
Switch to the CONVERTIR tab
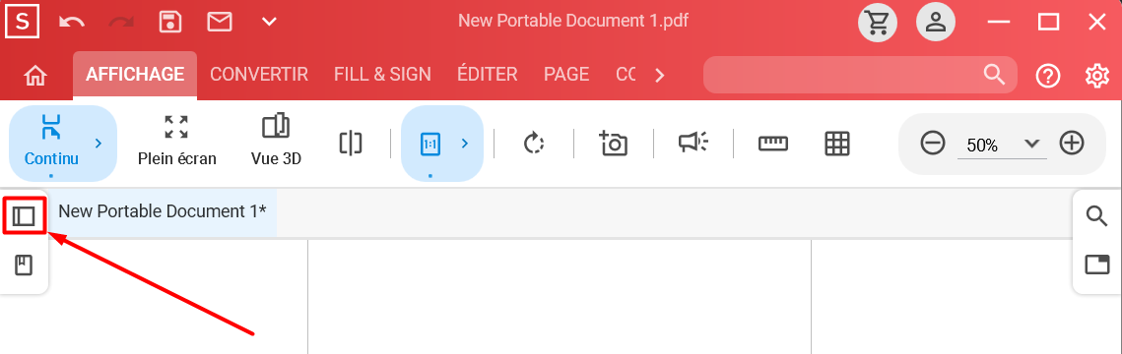259,74
